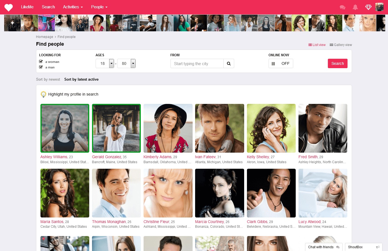Sort by newest
Screen dimensions: 388x251
48,79
